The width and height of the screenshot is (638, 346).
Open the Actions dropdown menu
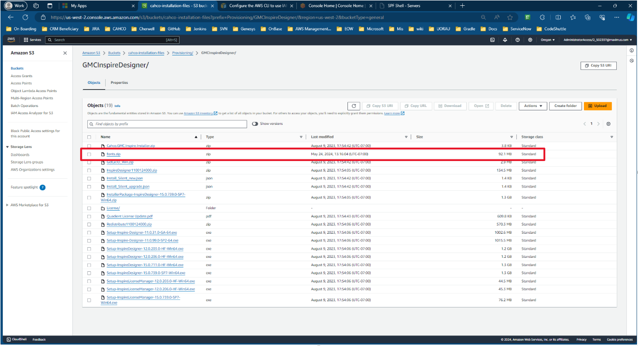pos(532,106)
